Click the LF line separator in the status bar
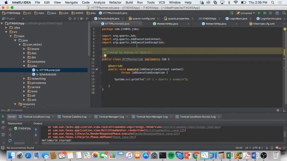 (x=248, y=148)
